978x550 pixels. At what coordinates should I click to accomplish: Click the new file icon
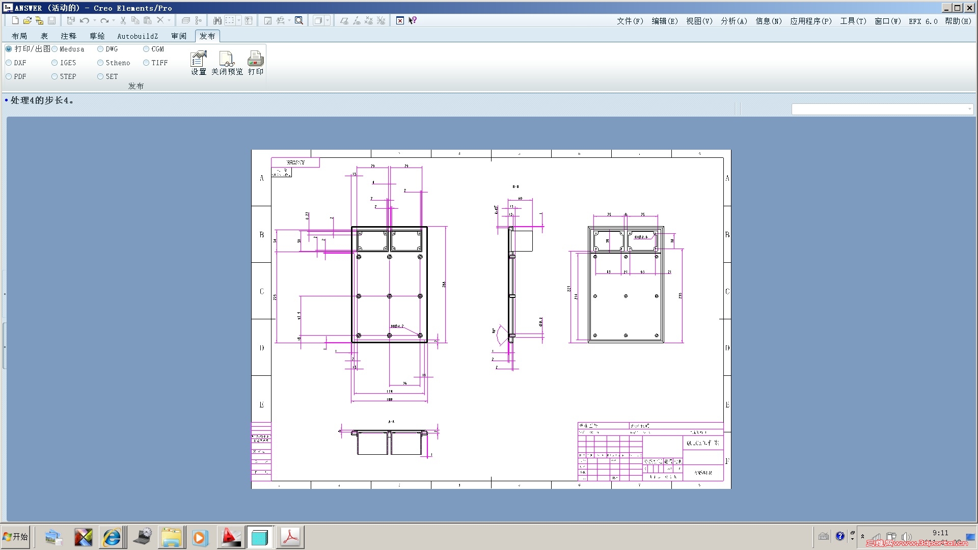coord(15,20)
